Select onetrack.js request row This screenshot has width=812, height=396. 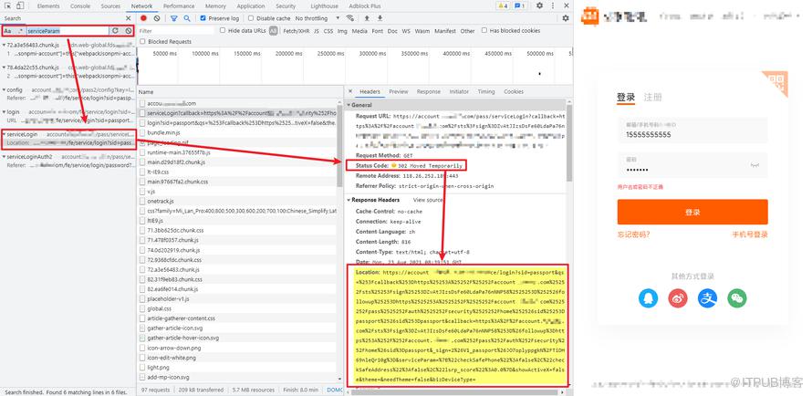click(x=237, y=202)
